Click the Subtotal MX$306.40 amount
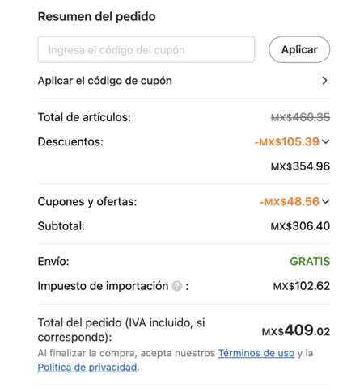 [300, 226]
